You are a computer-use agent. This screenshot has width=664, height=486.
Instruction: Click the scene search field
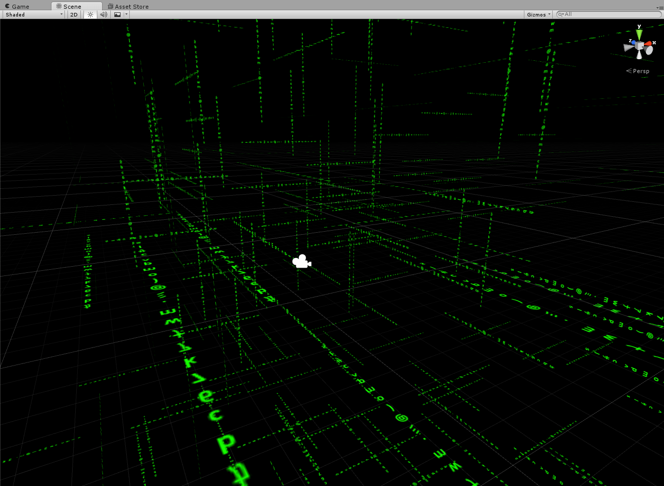click(610, 14)
